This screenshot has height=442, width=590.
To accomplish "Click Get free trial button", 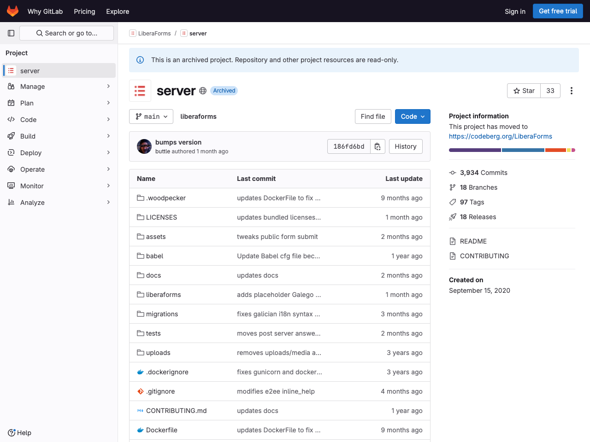I will click(x=558, y=11).
